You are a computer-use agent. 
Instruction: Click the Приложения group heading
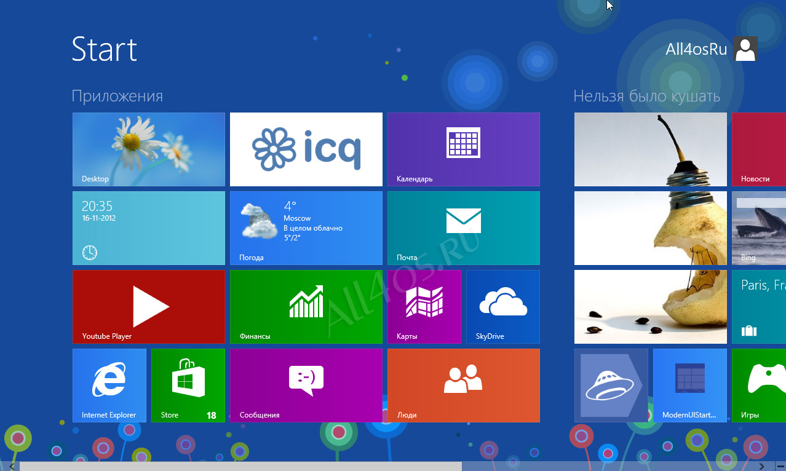click(x=117, y=96)
